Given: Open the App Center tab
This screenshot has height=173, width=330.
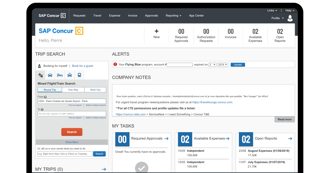Looking at the screenshot, I should (x=196, y=16).
